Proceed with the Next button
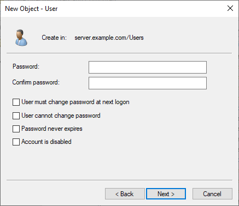The image size is (239, 206). [166, 194]
